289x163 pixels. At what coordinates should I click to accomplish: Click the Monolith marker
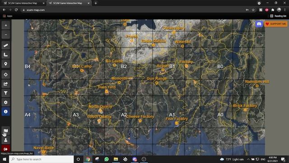click(x=119, y=82)
